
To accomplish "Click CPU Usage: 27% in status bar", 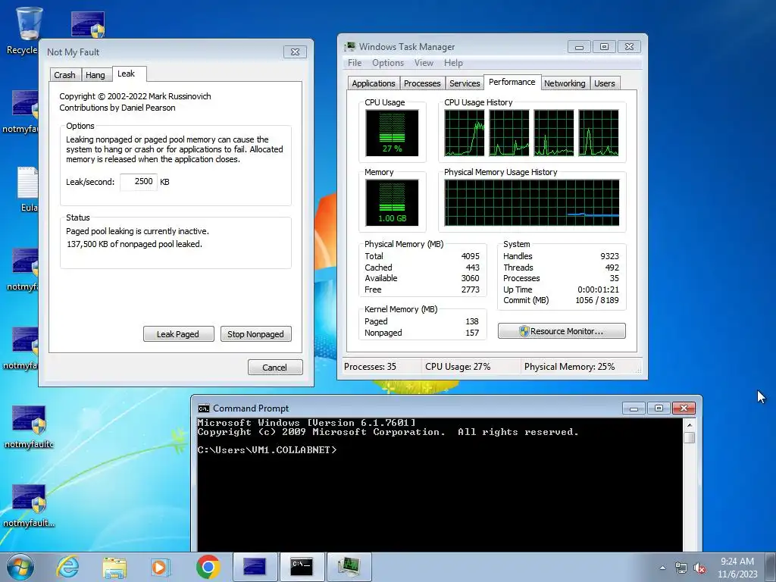I will point(458,367).
